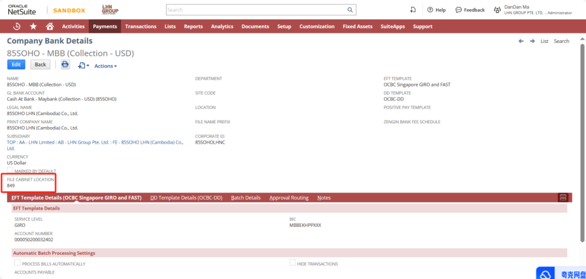Open the Transactions menu
This screenshot has height=279, width=586.
141,27
